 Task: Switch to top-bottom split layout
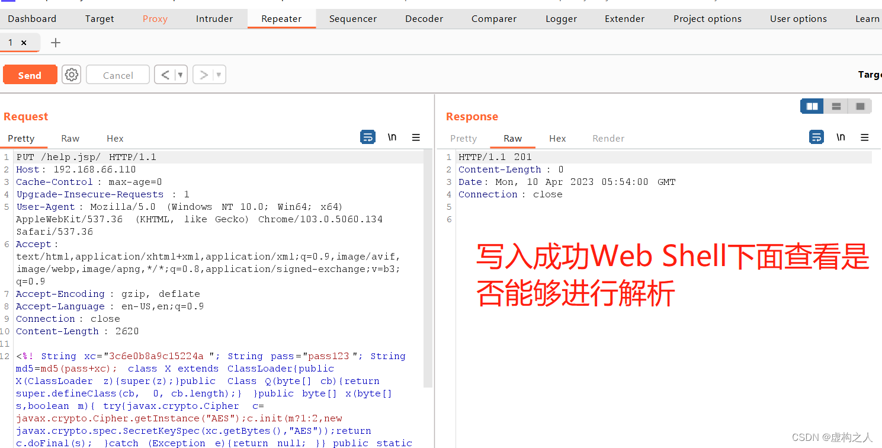[836, 106]
